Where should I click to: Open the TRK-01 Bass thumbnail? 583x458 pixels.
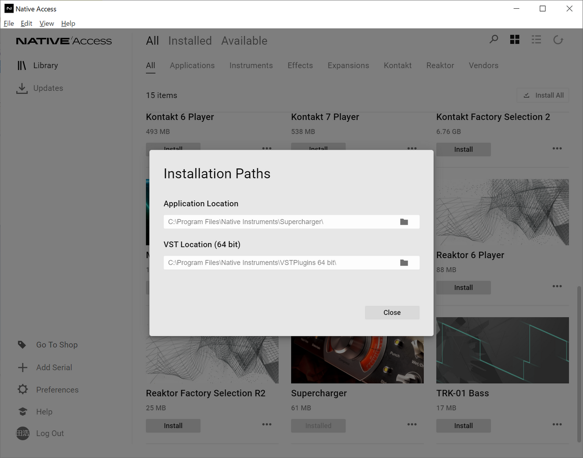pyautogui.click(x=502, y=350)
